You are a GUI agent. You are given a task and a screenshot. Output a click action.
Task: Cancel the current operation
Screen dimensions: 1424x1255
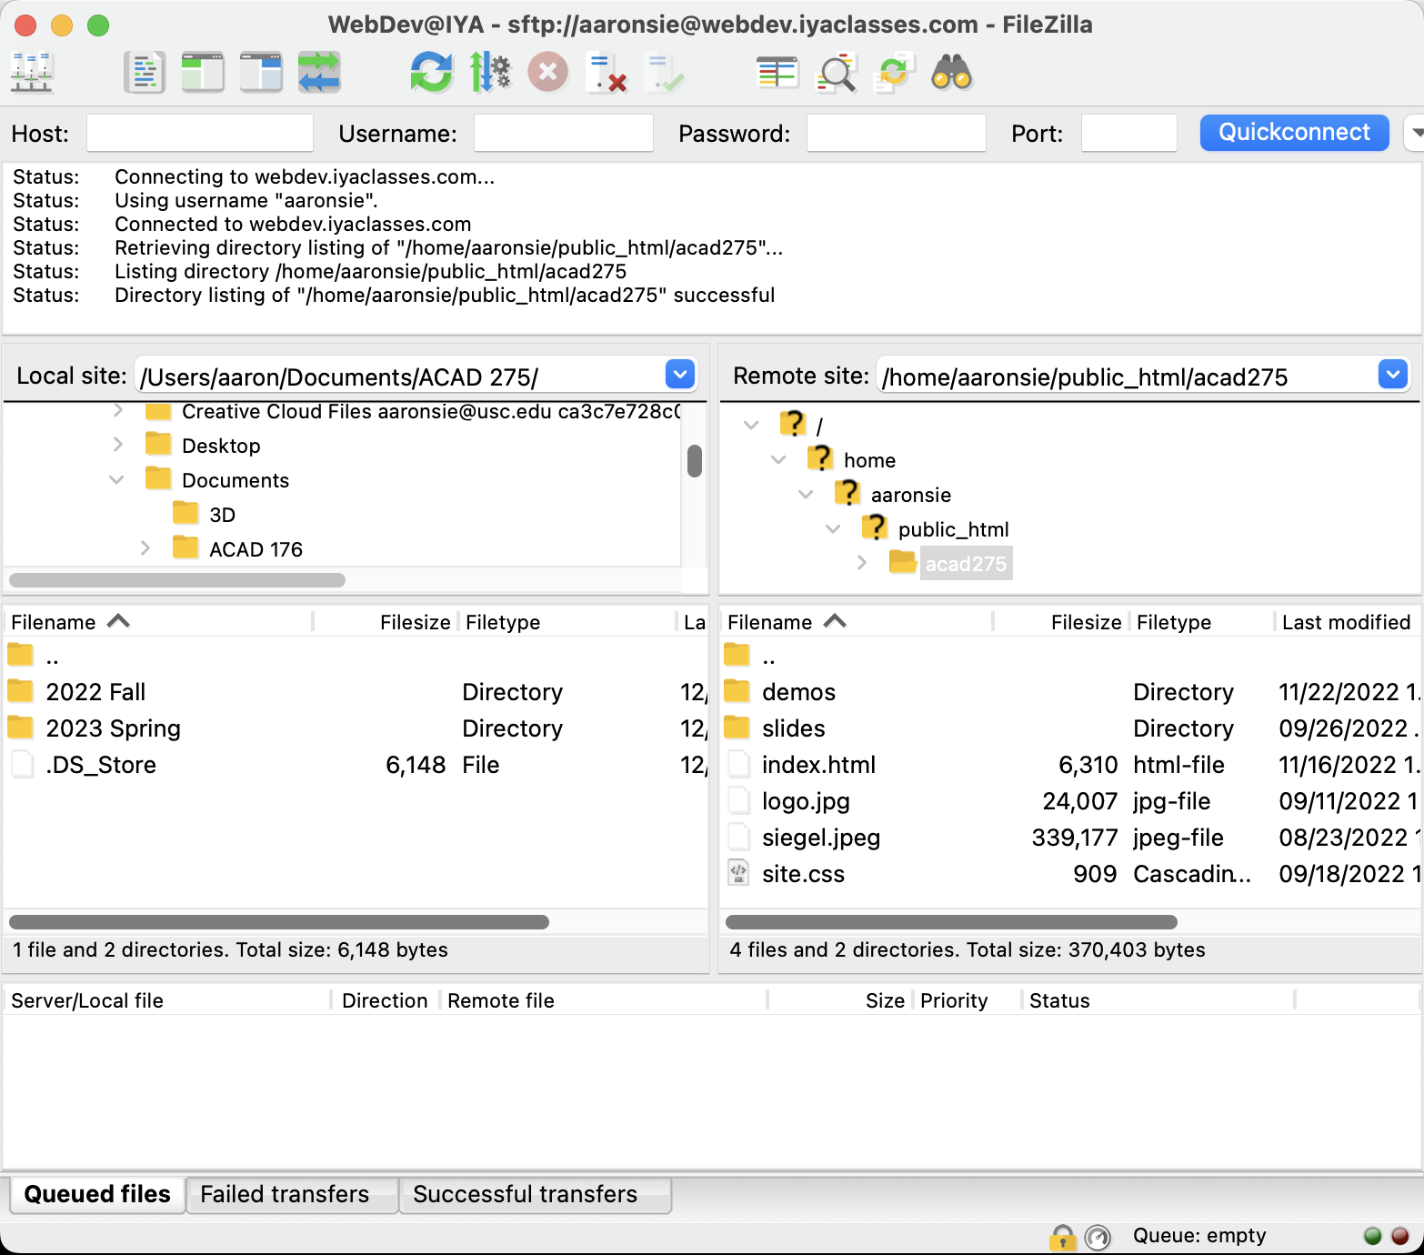[x=547, y=73]
